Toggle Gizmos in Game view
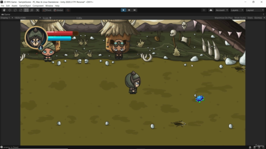The image size is (266, 149). (258, 18)
